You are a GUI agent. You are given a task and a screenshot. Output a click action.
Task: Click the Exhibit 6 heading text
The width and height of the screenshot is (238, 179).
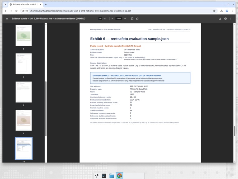(129, 39)
